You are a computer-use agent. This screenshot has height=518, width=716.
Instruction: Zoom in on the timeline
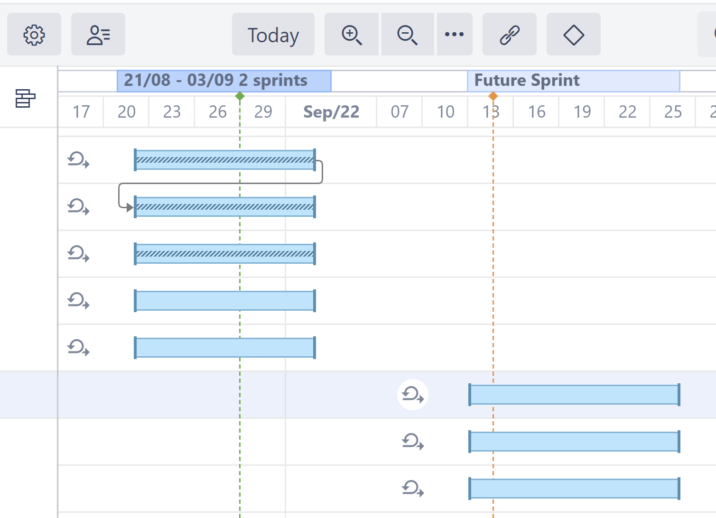coord(352,35)
